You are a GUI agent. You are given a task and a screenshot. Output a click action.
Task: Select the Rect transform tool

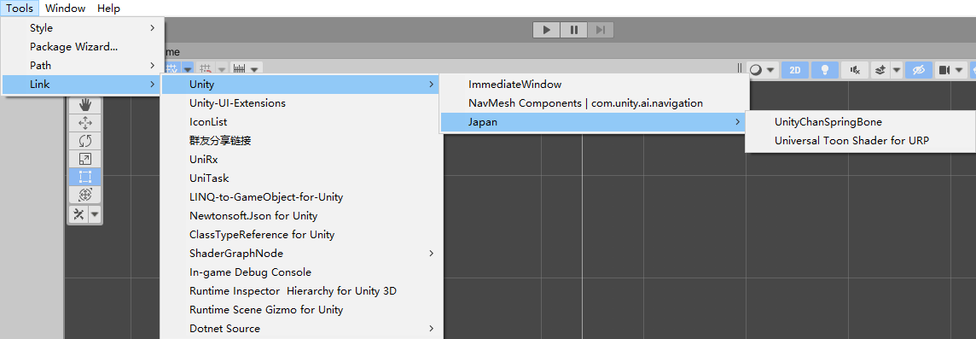pos(85,177)
